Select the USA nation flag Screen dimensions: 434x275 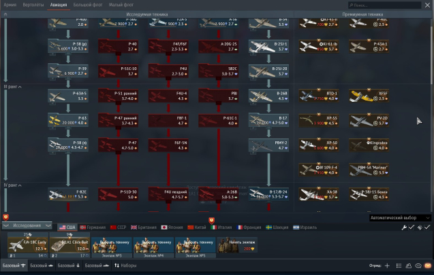[x=67, y=227]
